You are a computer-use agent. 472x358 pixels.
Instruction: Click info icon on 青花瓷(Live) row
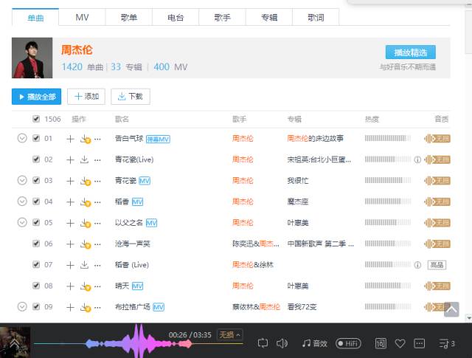(x=417, y=159)
